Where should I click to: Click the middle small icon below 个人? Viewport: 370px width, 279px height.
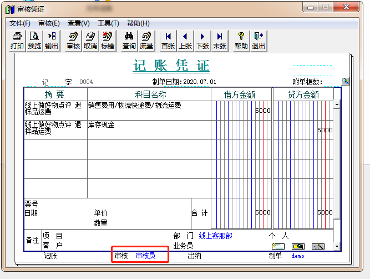point(298,246)
